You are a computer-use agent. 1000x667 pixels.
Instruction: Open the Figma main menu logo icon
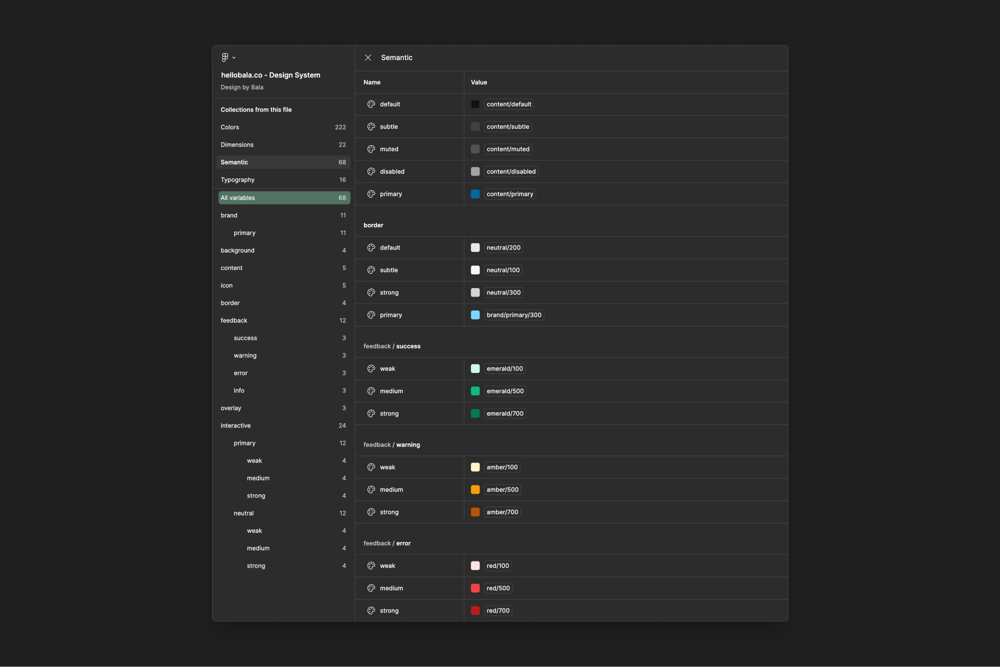pos(224,57)
